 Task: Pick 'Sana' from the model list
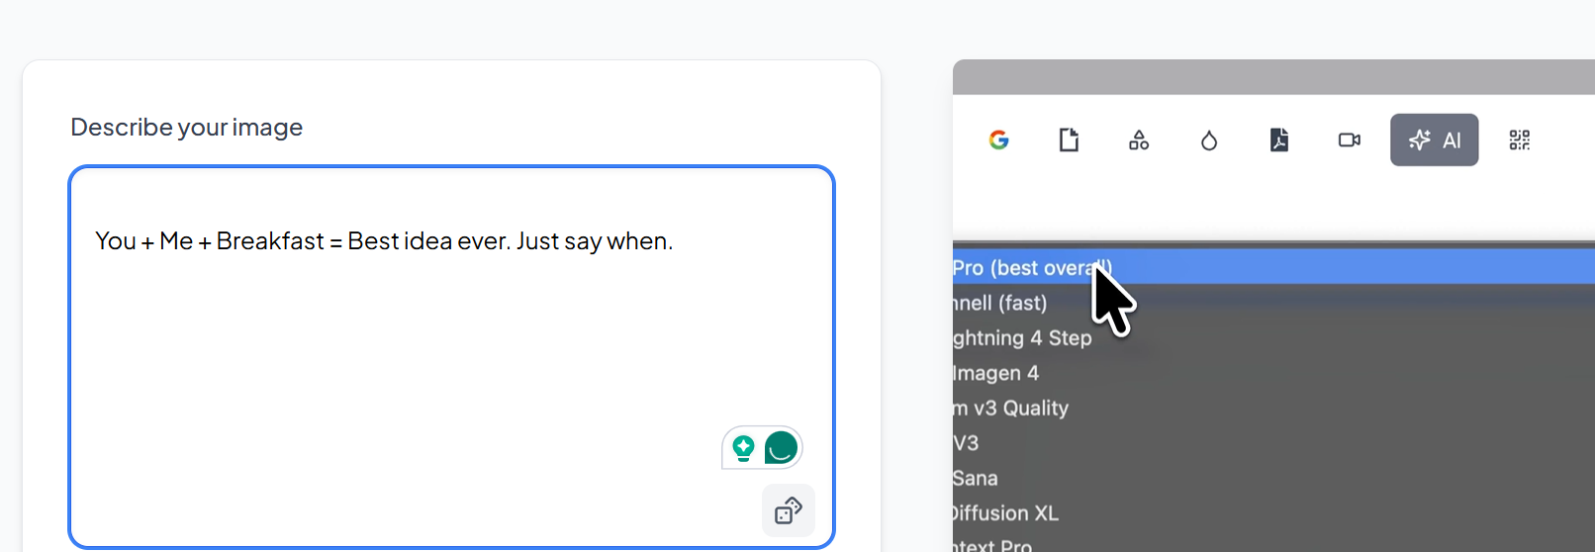click(x=976, y=479)
